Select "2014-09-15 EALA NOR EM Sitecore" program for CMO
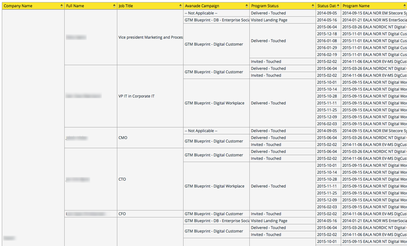The height and width of the screenshot is (246, 407). click(x=374, y=131)
